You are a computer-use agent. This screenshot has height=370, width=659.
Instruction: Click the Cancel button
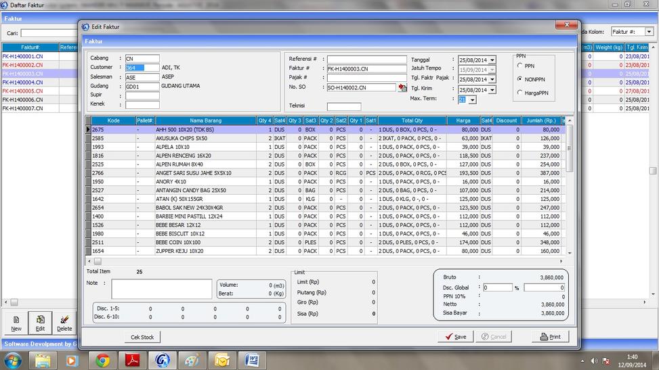pyautogui.click(x=494, y=337)
